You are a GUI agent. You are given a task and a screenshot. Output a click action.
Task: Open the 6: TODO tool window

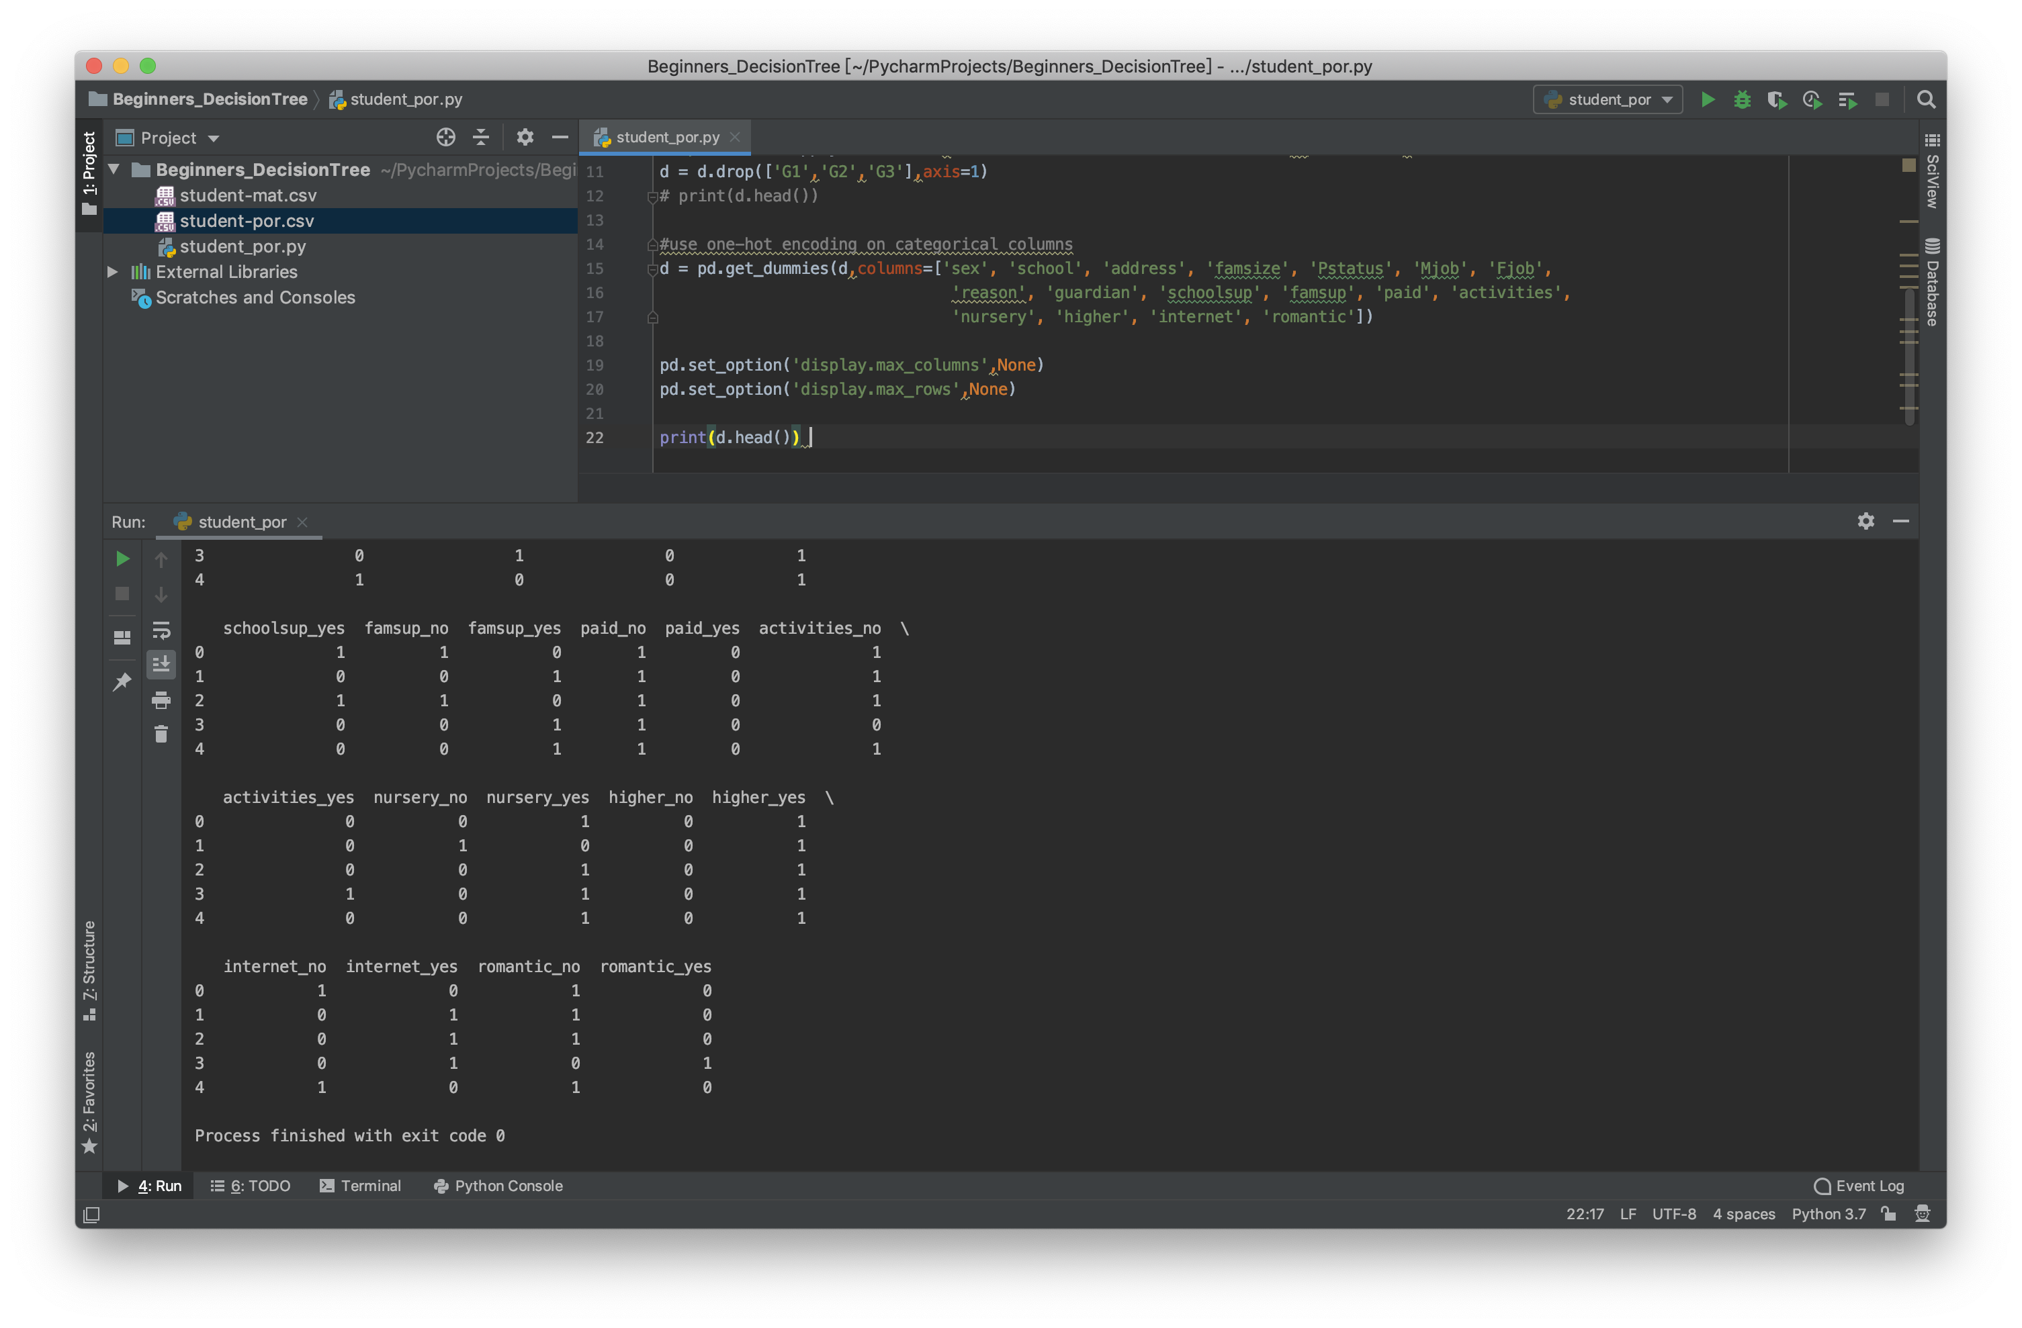pos(251,1186)
